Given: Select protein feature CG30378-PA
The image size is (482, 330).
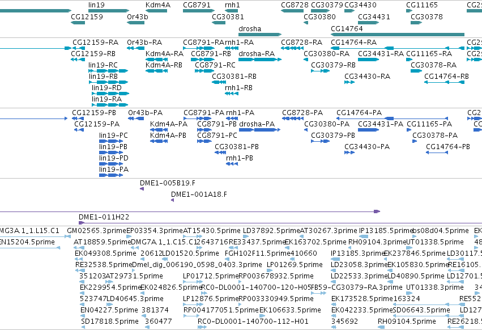Looking at the screenshot, I should [415, 141].
